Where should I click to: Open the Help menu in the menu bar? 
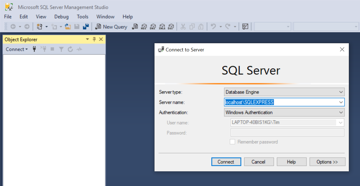tap(128, 17)
